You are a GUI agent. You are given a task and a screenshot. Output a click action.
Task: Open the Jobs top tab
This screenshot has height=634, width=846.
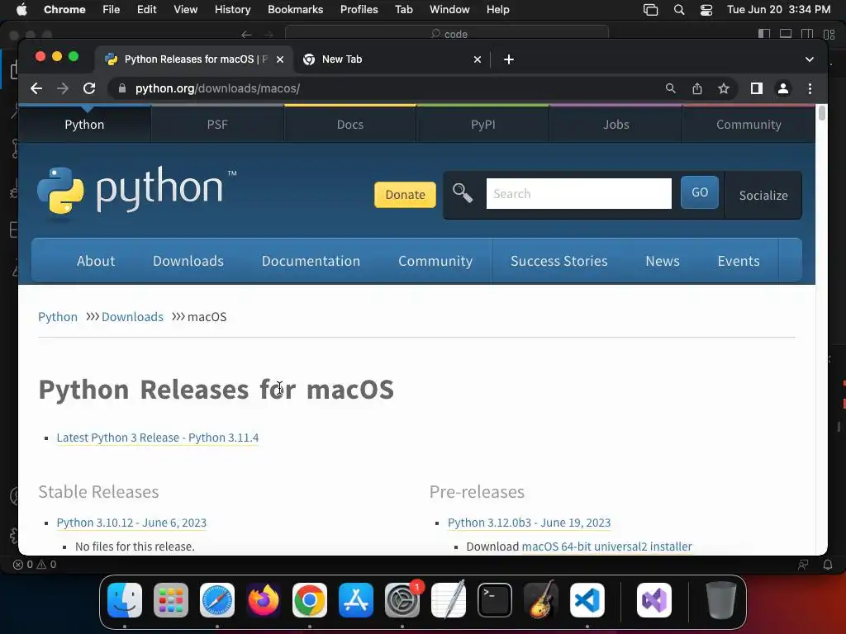616,125
